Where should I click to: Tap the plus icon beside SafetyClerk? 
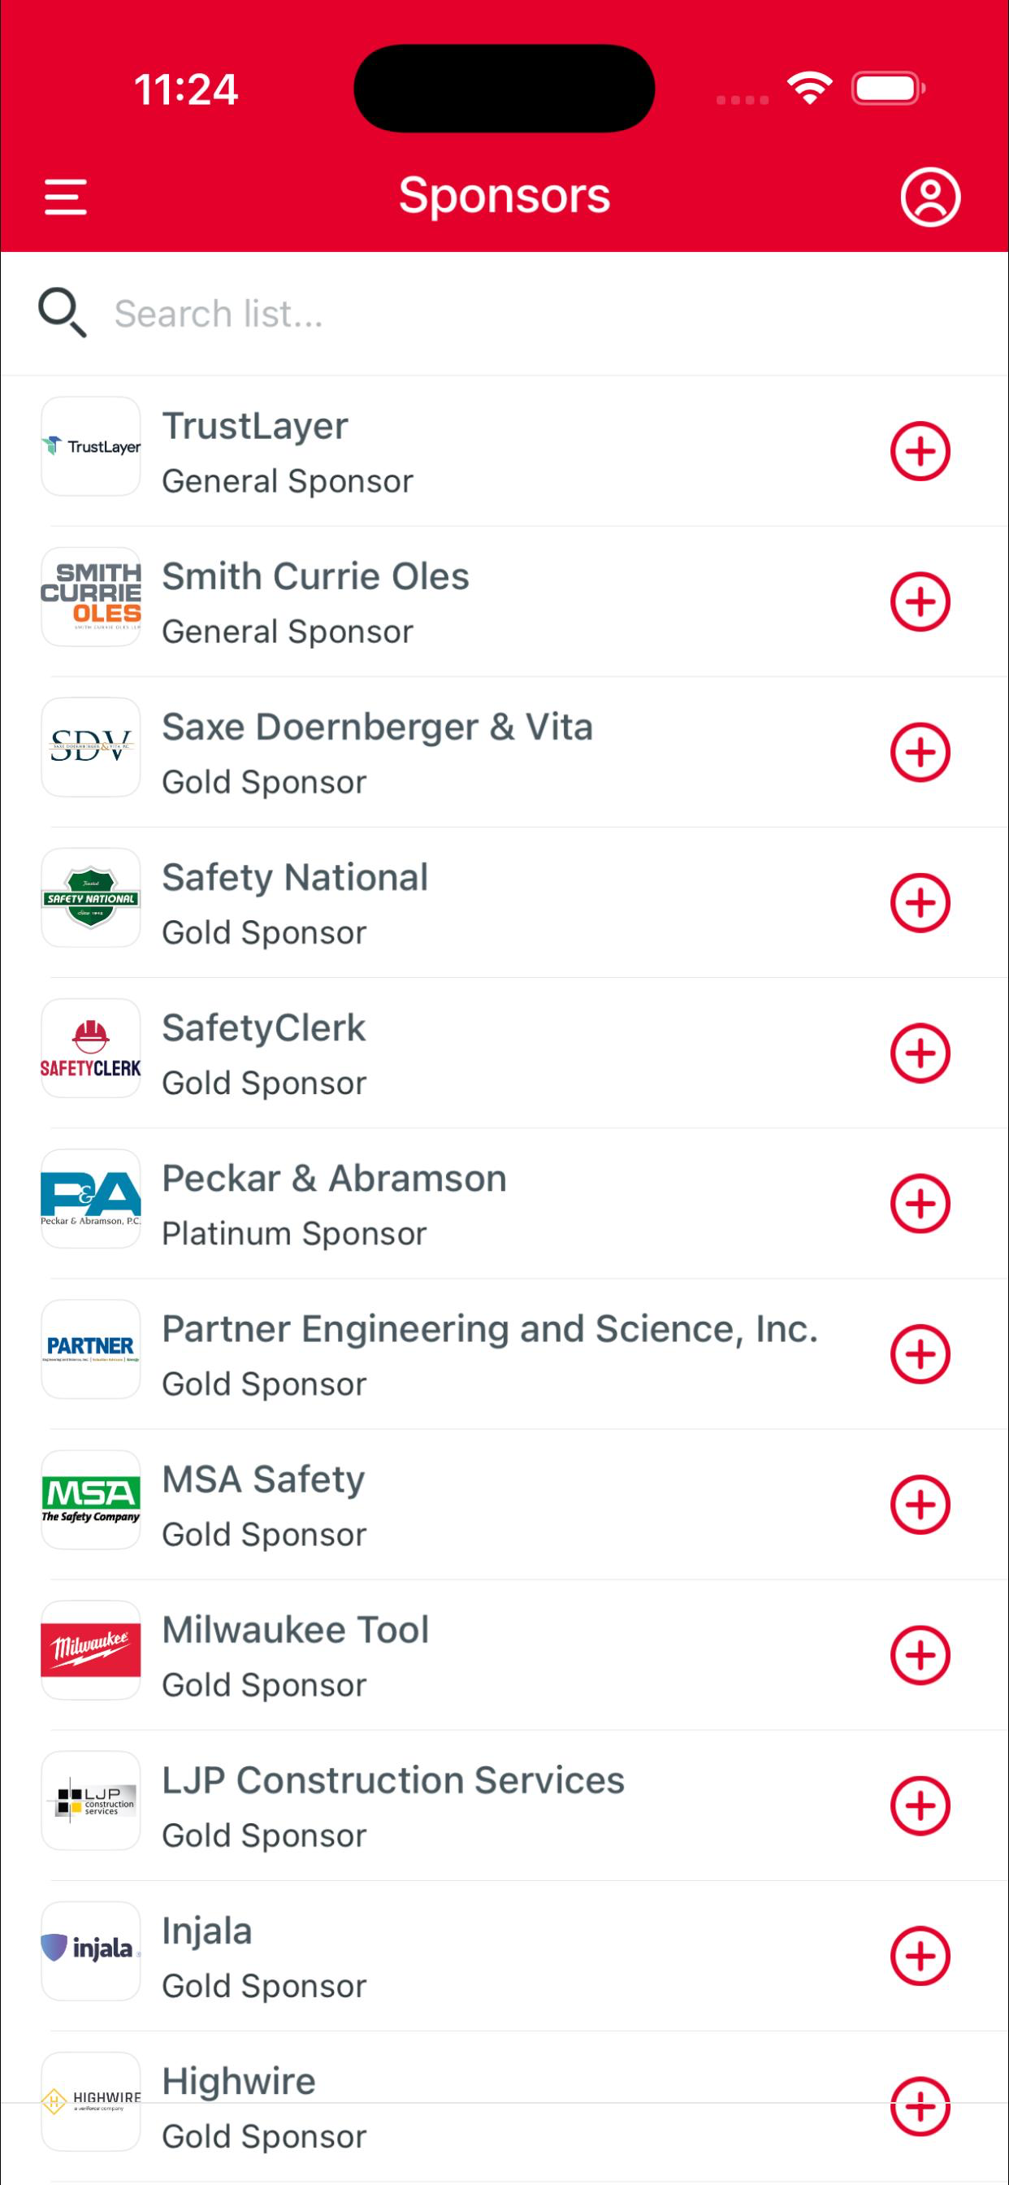coord(920,1053)
